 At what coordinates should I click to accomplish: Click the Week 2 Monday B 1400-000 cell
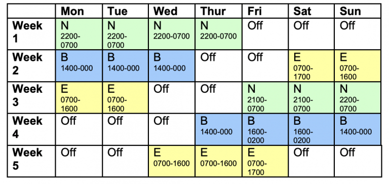click(x=79, y=65)
